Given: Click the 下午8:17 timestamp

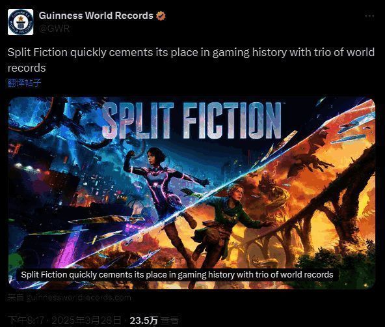Looking at the screenshot, I should pyautogui.click(x=26, y=320).
